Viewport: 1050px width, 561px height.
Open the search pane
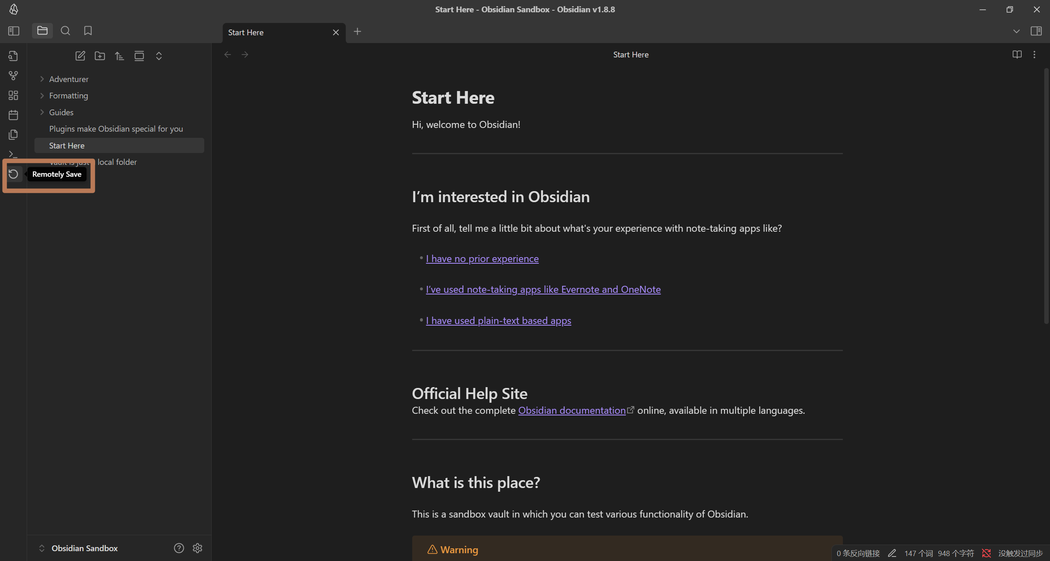(x=65, y=31)
